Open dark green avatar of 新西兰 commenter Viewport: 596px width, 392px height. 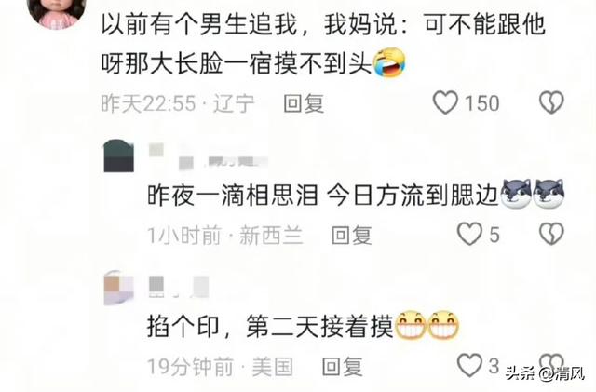pyautogui.click(x=118, y=155)
